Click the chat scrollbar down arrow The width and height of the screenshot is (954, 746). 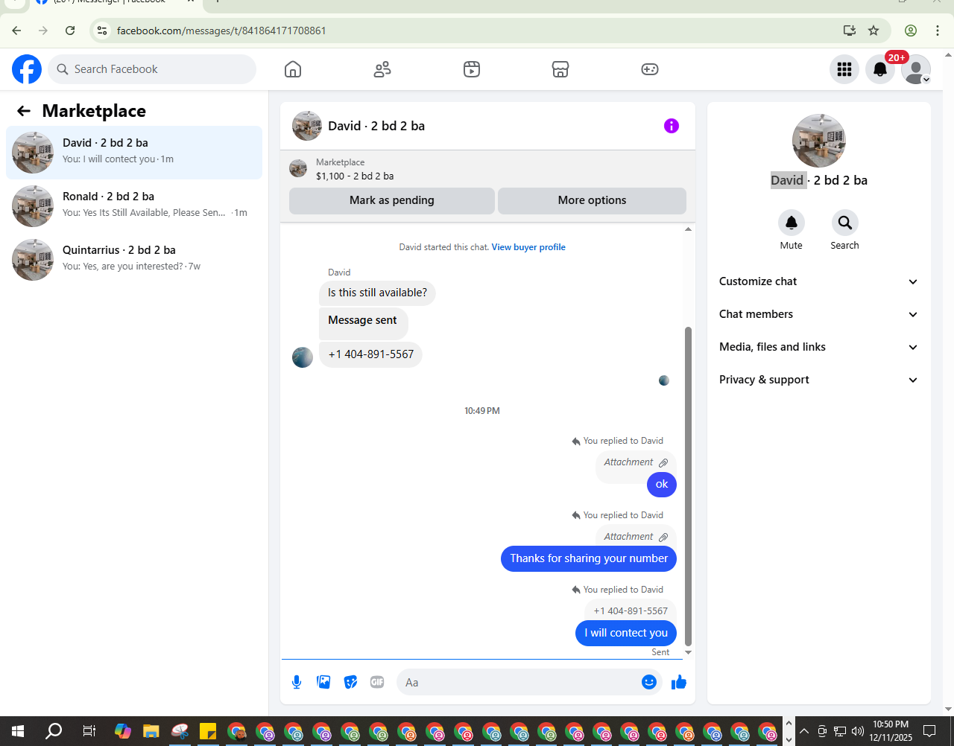688,652
